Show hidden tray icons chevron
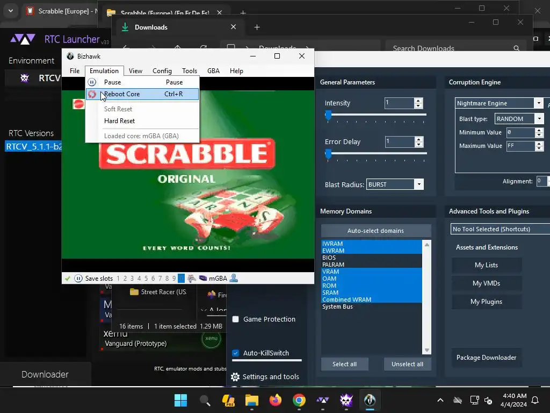 (x=440, y=400)
